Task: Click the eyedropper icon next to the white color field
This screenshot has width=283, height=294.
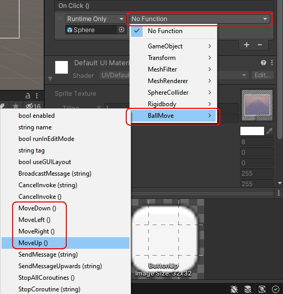Action: tap(269, 131)
